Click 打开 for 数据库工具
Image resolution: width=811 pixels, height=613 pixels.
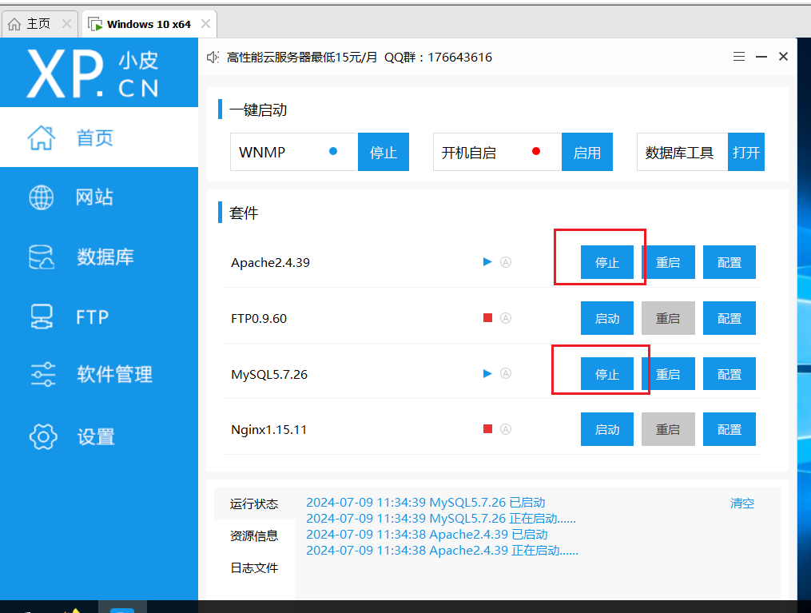745,152
